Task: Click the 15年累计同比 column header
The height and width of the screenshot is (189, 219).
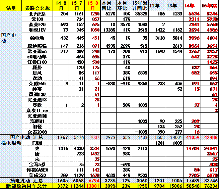Action: point(139,6)
